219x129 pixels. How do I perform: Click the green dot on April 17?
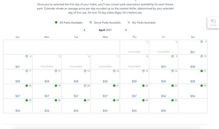[x=202, y=71]
